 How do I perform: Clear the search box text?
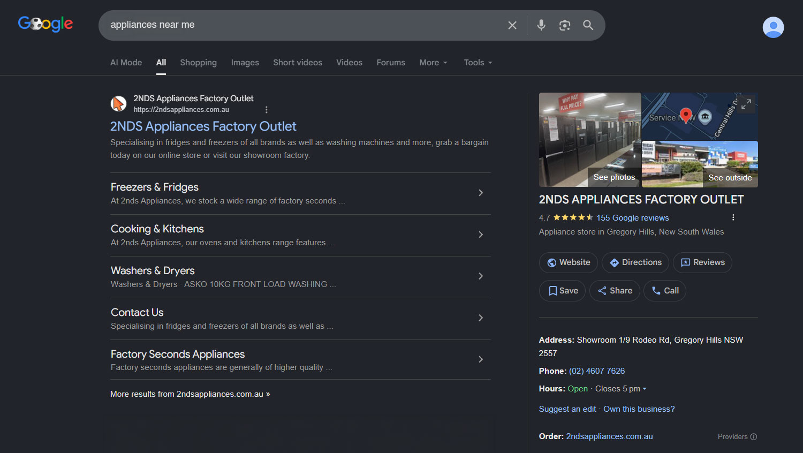(512, 25)
